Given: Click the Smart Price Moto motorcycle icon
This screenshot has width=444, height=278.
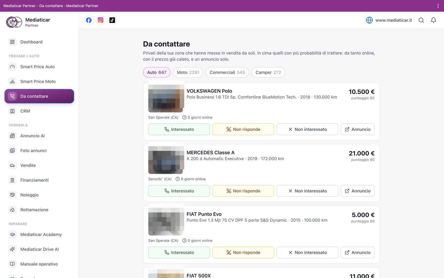Looking at the screenshot, I should tap(12, 81).
